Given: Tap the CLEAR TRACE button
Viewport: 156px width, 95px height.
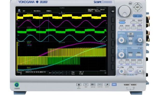Looking at the screenshot, I should 100,84.
